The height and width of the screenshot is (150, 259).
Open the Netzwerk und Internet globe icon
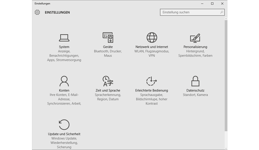tap(152, 37)
